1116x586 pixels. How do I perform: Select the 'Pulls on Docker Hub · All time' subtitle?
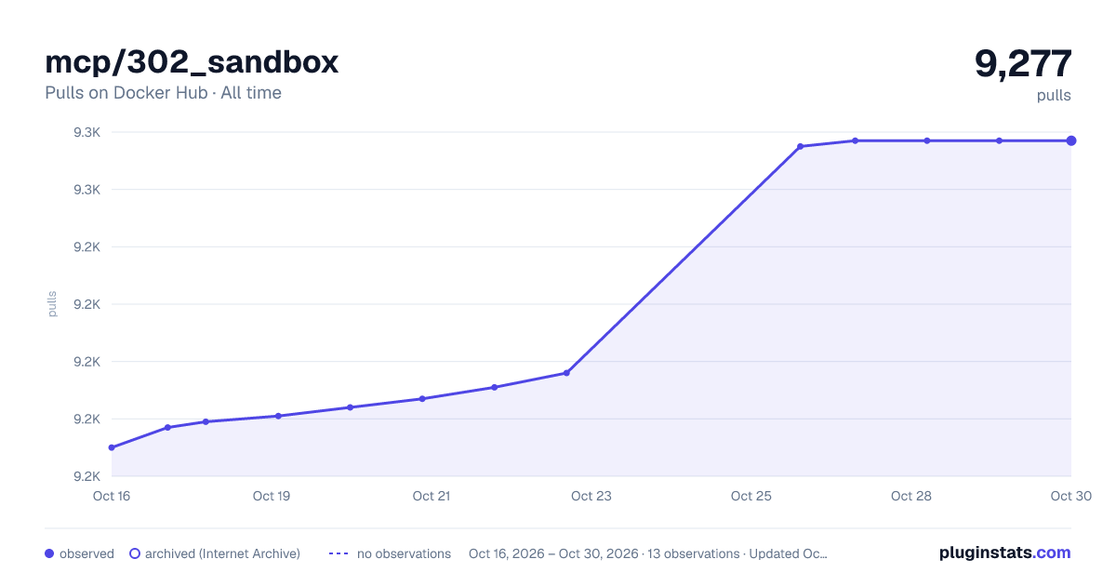pos(163,93)
